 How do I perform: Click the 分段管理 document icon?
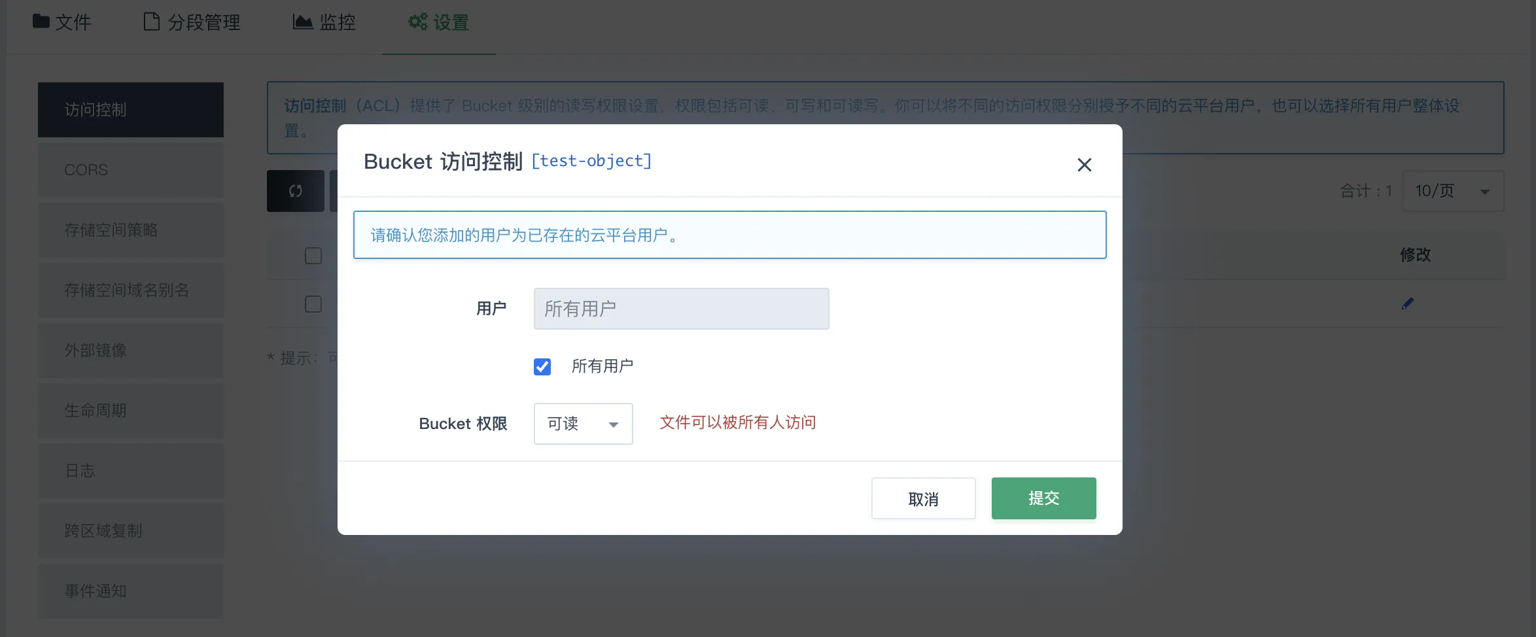pos(150,21)
